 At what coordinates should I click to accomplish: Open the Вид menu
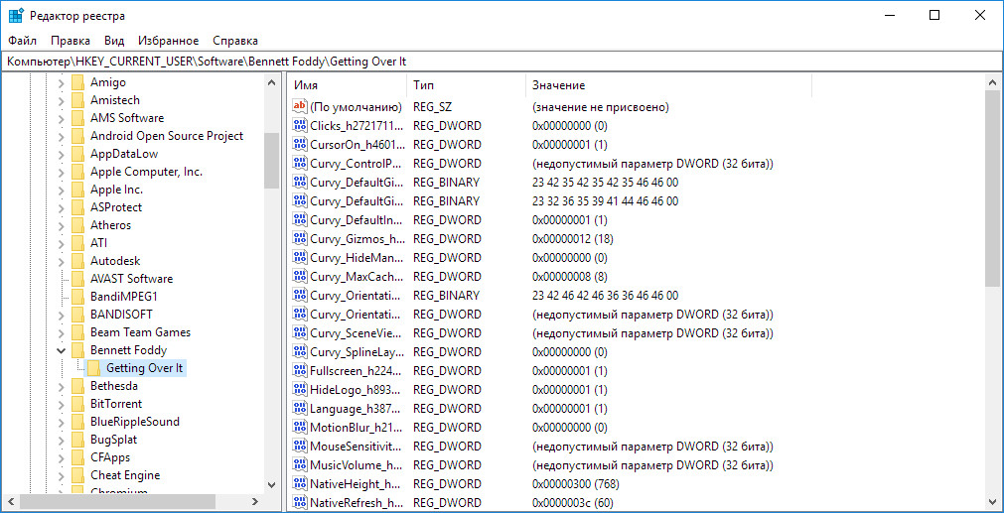(114, 41)
